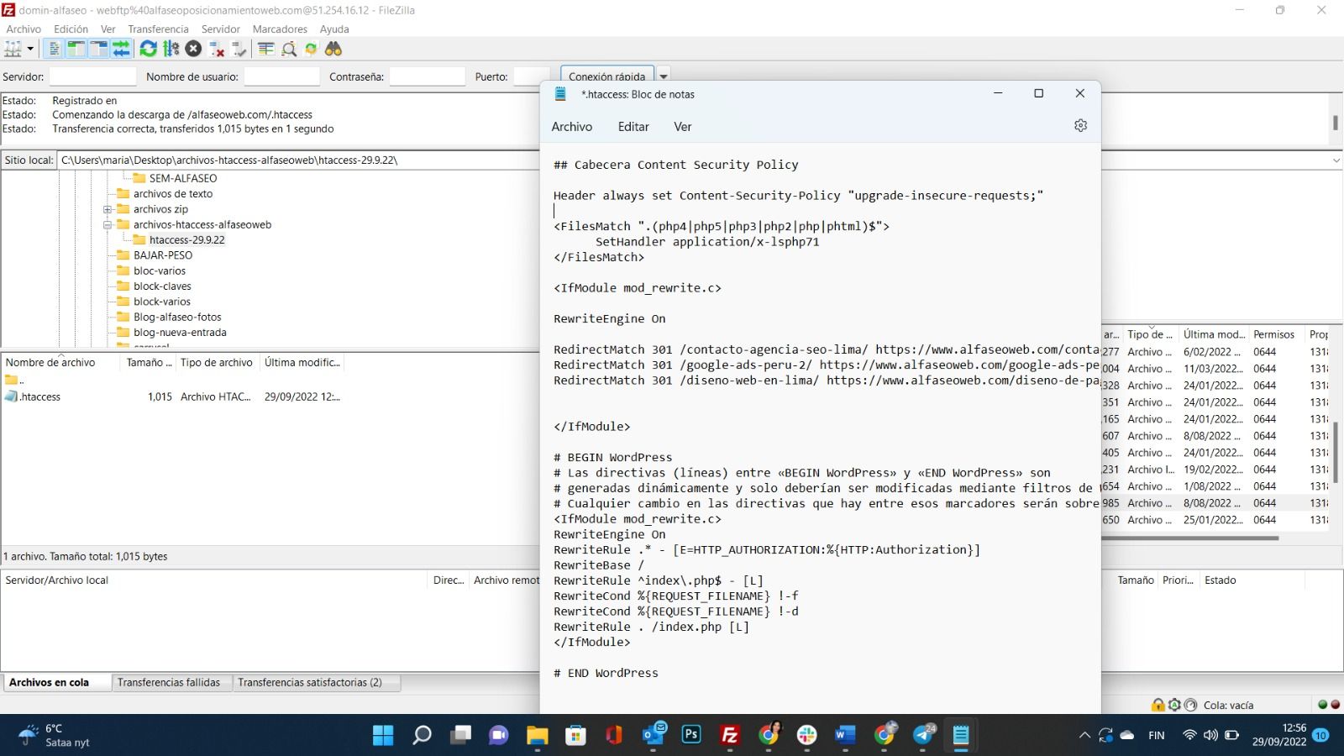Toggle remote directory tree view icon
1344x756 pixels.
pos(98,49)
